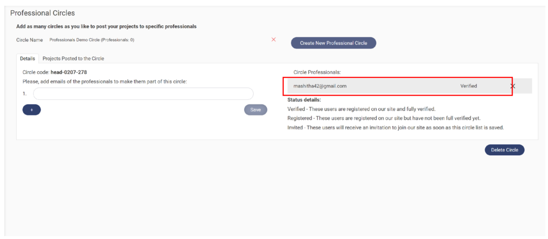
Task: Click the Circle Professionals label
Action: [x=317, y=72]
